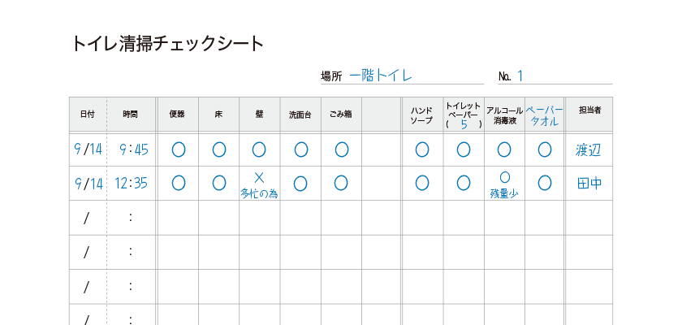The height and width of the screenshot is (325, 682).
Task: Click the first-row date 9/14
Action: [88, 149]
